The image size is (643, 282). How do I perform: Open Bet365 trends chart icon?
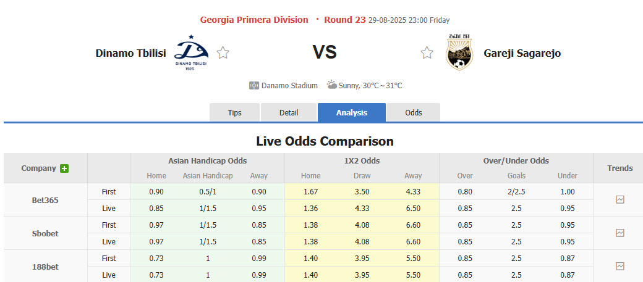620,199
